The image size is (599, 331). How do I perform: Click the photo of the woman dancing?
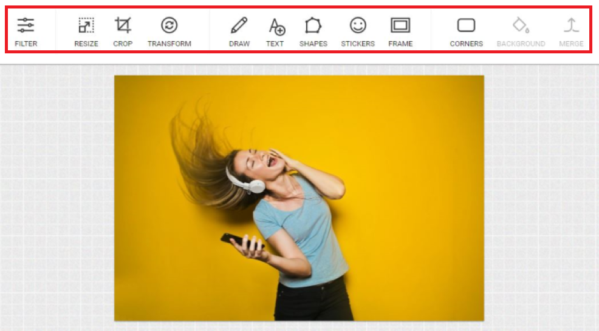point(299,198)
